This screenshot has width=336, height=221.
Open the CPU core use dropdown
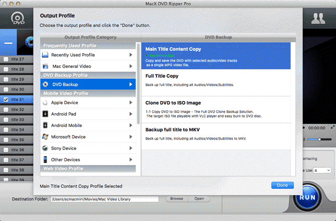[322, 170]
